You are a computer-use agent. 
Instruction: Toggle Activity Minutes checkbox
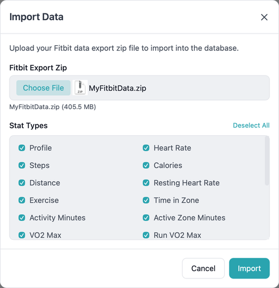22,218
